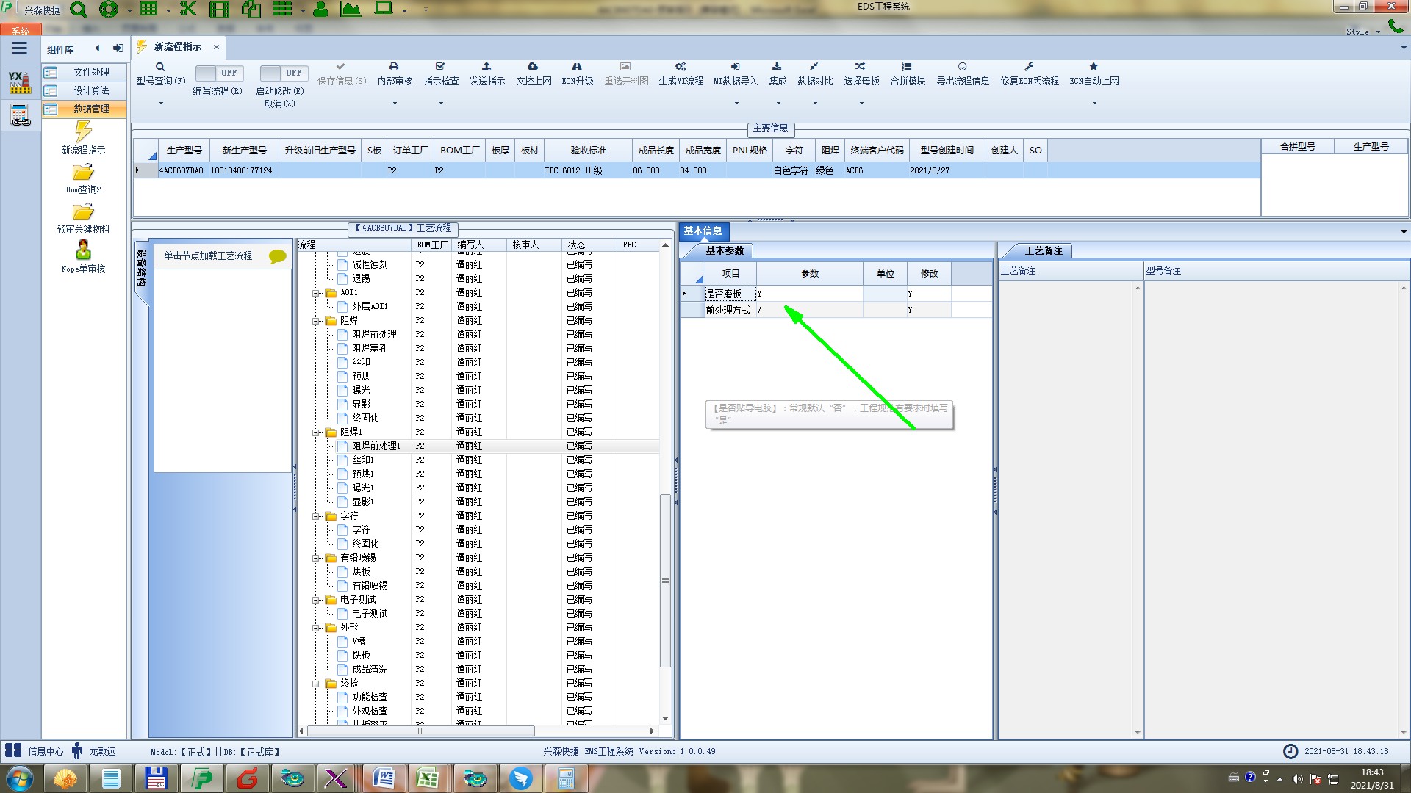The width and height of the screenshot is (1411, 793).
Task: Click the 内部审核 printer icon
Action: coord(394,67)
